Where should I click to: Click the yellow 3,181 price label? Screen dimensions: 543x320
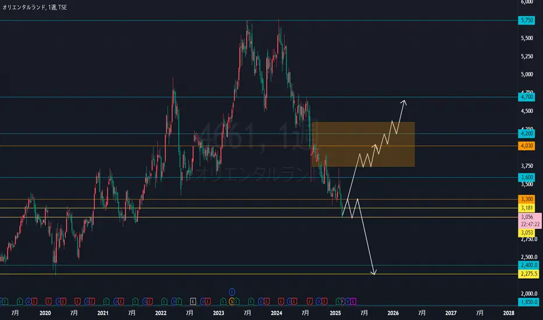pyautogui.click(x=526, y=208)
